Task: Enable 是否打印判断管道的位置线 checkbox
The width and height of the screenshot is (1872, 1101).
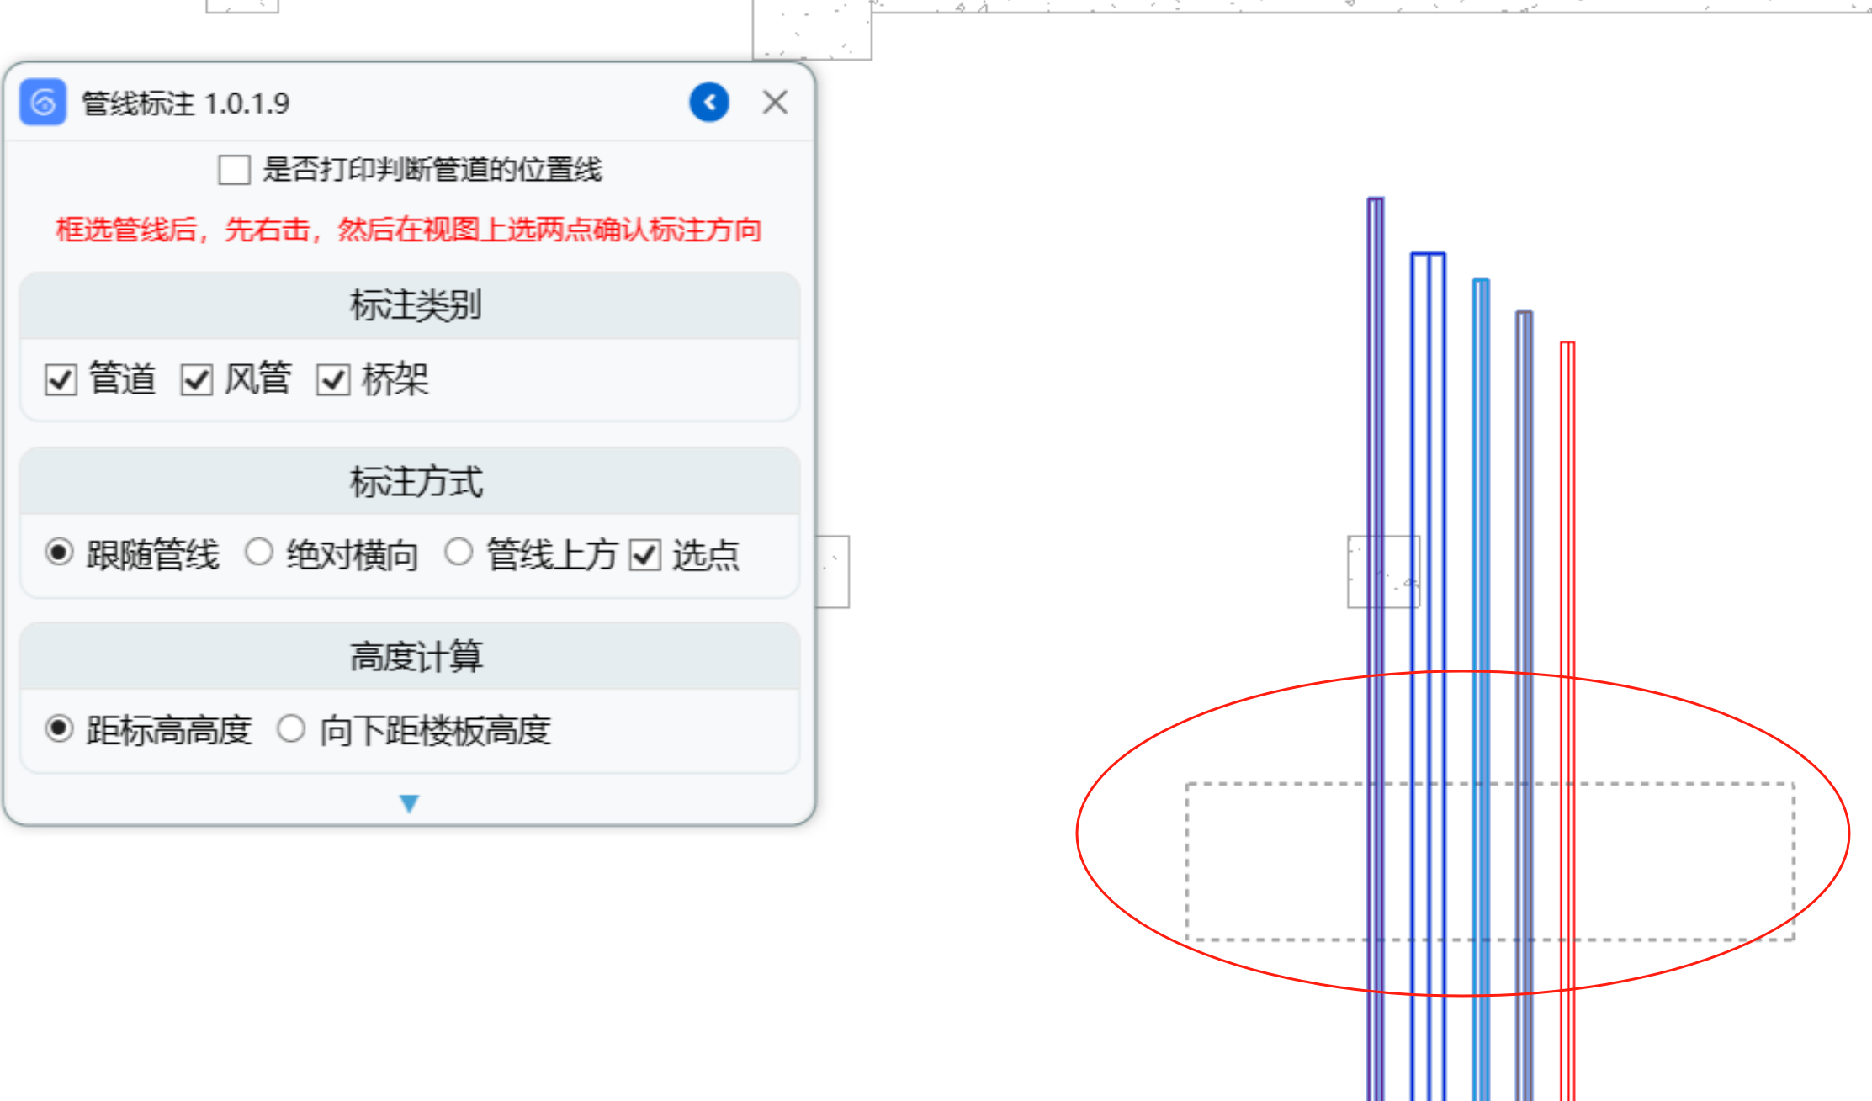Action: coord(234,170)
